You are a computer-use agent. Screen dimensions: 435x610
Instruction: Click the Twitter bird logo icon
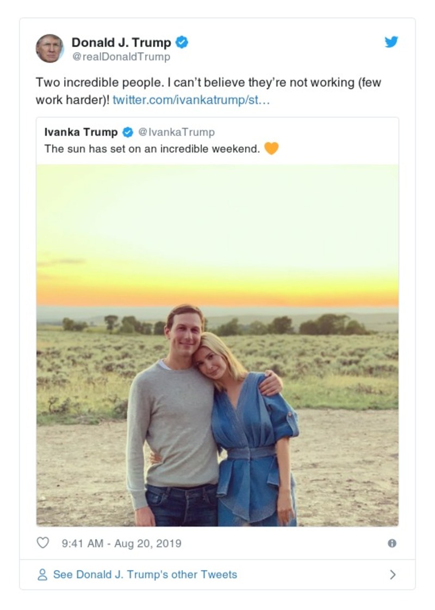[x=391, y=42]
